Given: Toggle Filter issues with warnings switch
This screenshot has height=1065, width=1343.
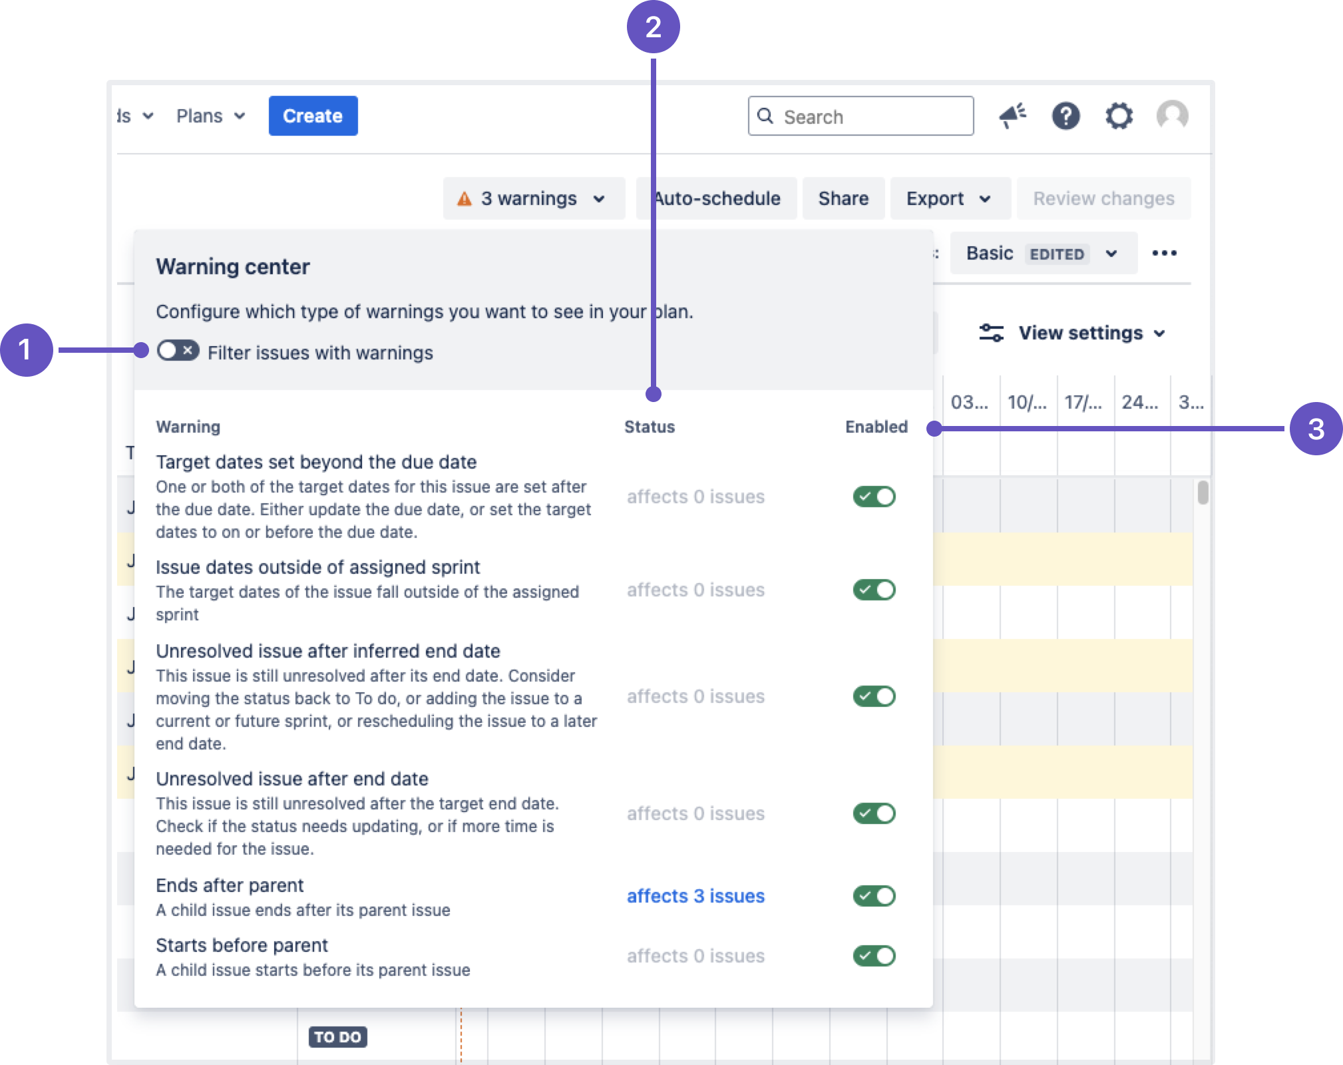Looking at the screenshot, I should point(178,351).
